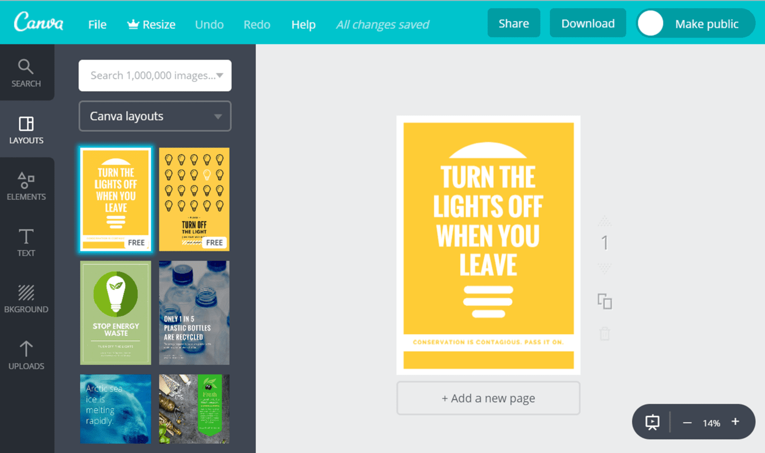Toggle the Make public switch
Image resolution: width=765 pixels, height=453 pixels.
[x=651, y=24]
